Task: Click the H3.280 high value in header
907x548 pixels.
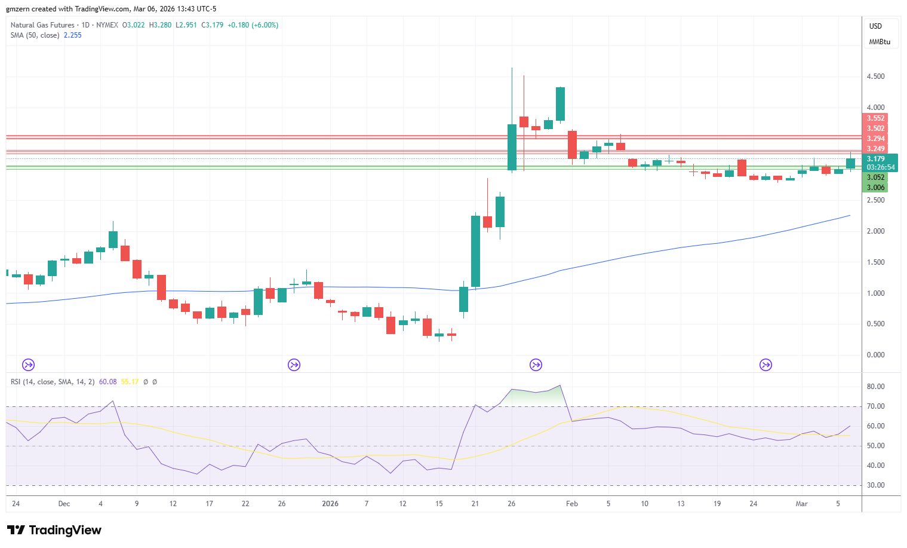Action: click(160, 25)
